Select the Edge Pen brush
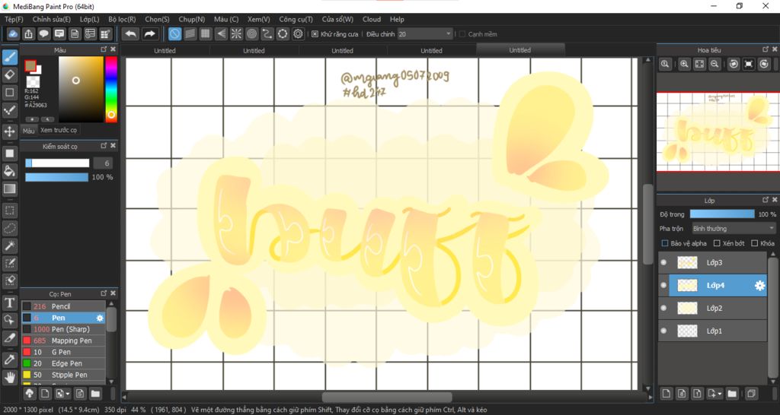780x415 pixels. point(63,363)
